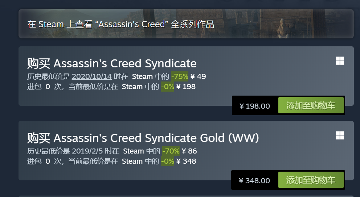Click the ¥ 198.00 price label
Screen dimensions: 360x197
tap(255, 106)
